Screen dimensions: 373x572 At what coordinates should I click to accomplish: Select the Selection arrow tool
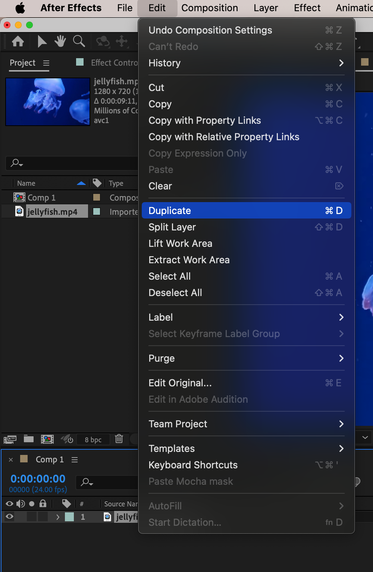pos(42,41)
